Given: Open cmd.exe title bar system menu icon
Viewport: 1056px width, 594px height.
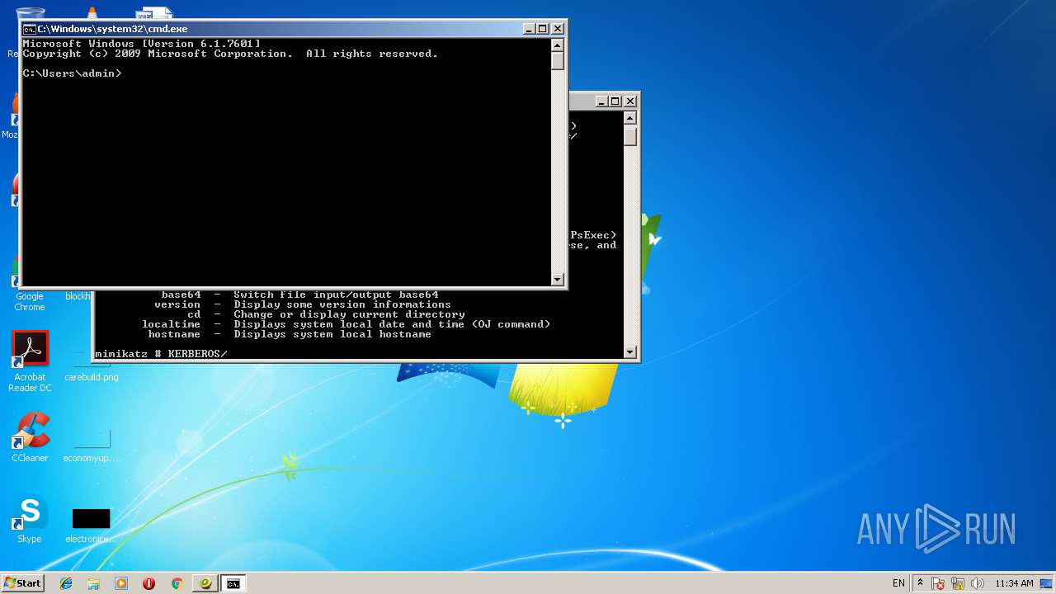Looking at the screenshot, I should click(29, 29).
